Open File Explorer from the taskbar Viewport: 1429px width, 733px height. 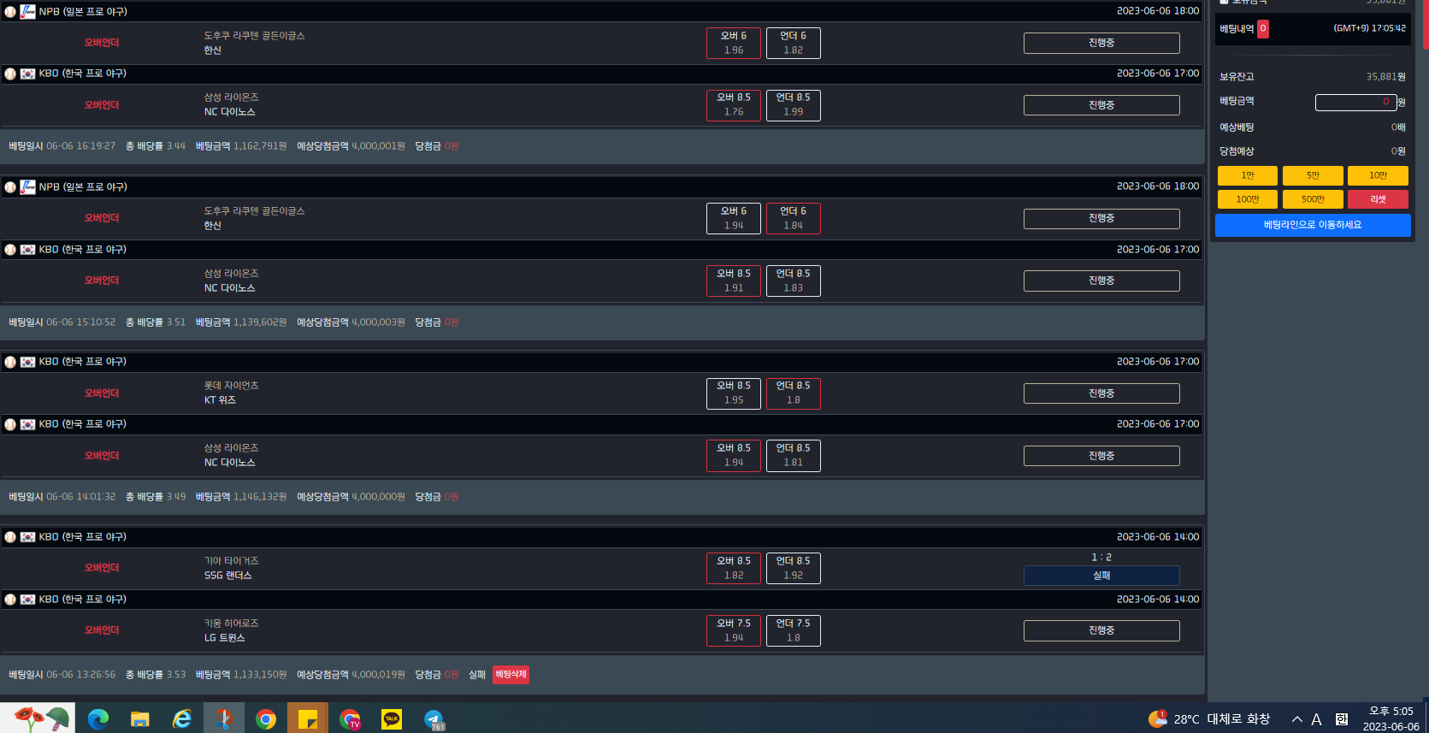139,719
